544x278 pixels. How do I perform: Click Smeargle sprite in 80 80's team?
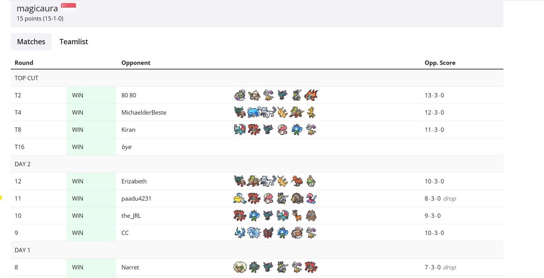(254, 95)
